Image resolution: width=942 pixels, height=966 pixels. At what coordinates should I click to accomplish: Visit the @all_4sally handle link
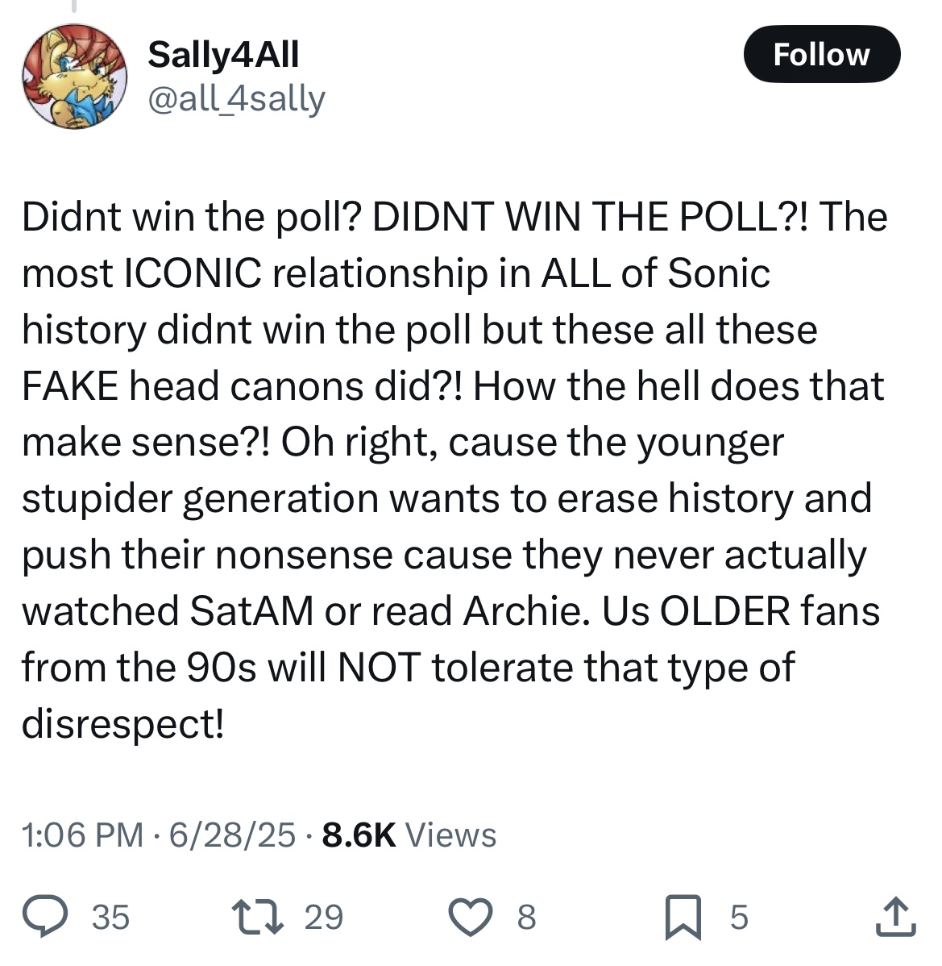point(236,98)
